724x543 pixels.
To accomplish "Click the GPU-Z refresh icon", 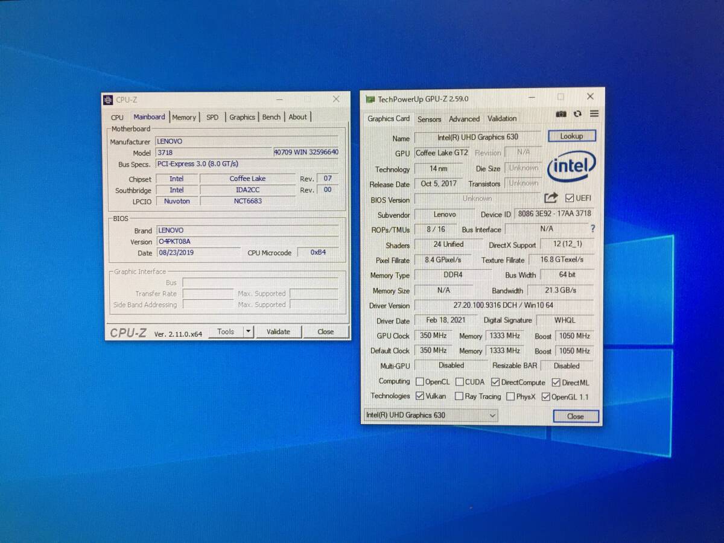I will (578, 114).
